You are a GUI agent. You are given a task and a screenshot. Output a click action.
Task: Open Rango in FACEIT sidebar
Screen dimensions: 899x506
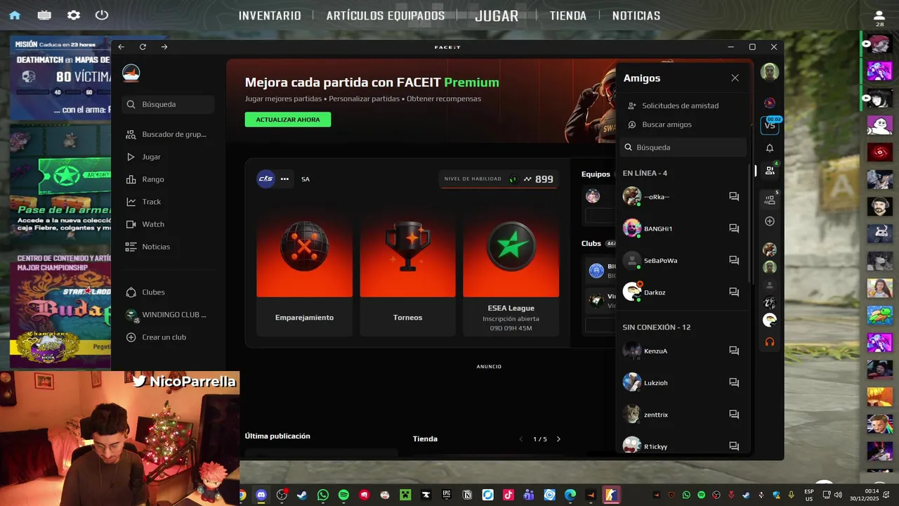click(167, 179)
